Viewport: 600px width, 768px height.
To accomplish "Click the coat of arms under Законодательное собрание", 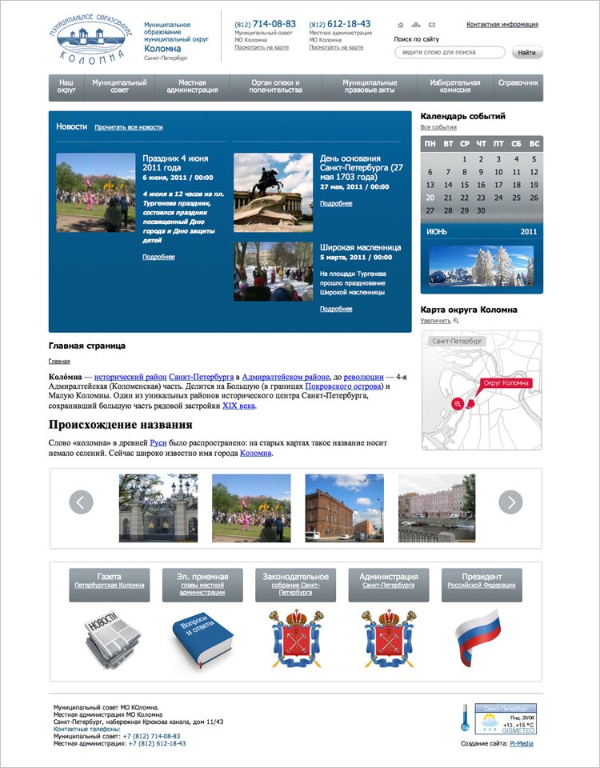I will [296, 638].
